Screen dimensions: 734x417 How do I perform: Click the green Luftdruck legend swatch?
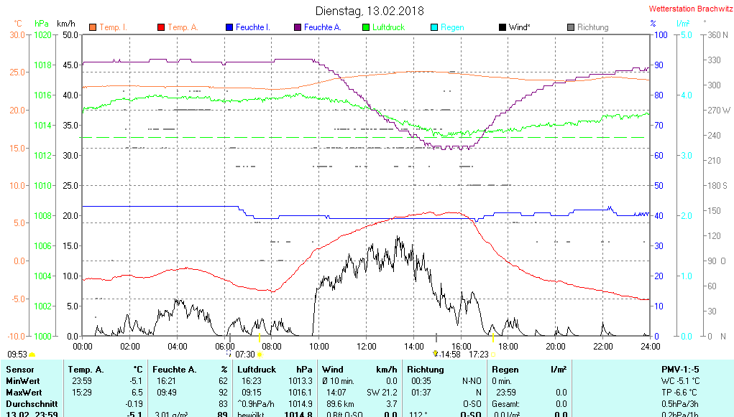coord(366,27)
